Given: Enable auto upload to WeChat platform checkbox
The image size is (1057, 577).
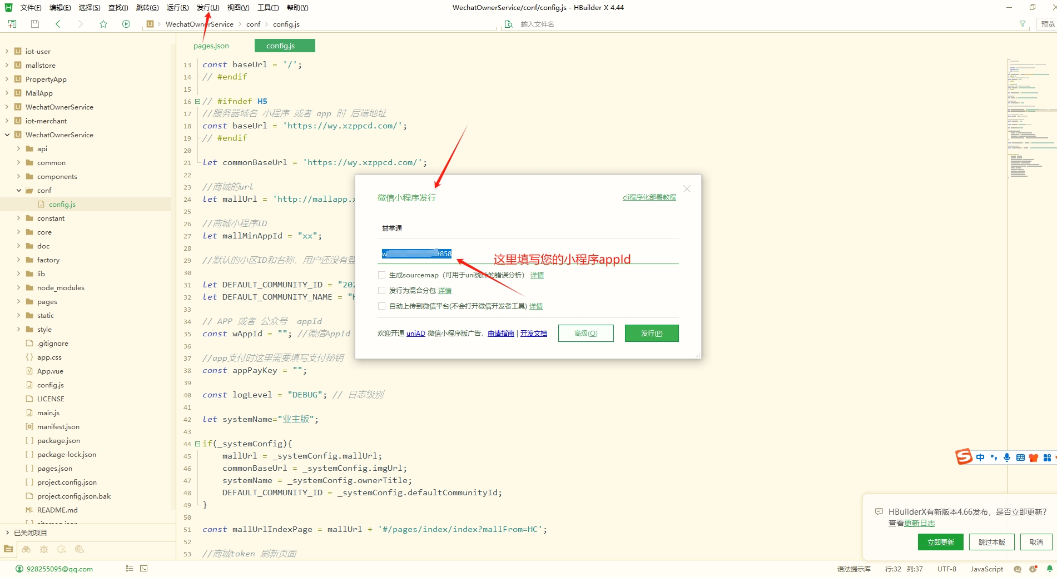Looking at the screenshot, I should click(381, 306).
